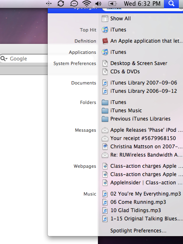Click the folder icon beside iTunes Music
The height and width of the screenshot is (244, 183).
(105, 111)
